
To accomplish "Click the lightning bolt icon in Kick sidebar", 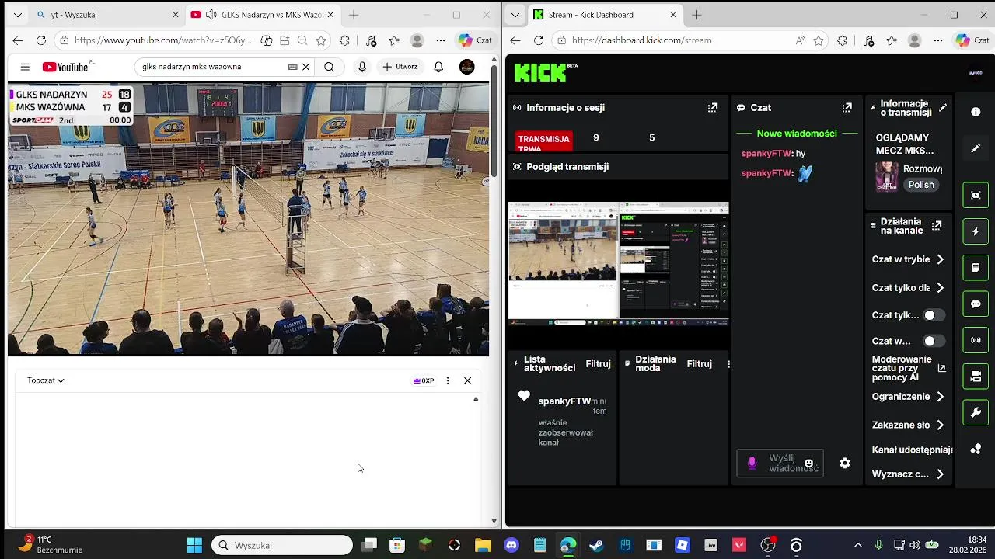I will coord(976,231).
